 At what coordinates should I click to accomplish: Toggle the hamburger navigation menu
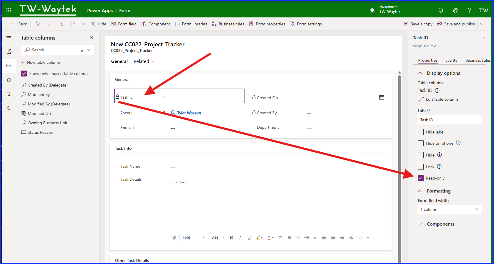[9, 38]
